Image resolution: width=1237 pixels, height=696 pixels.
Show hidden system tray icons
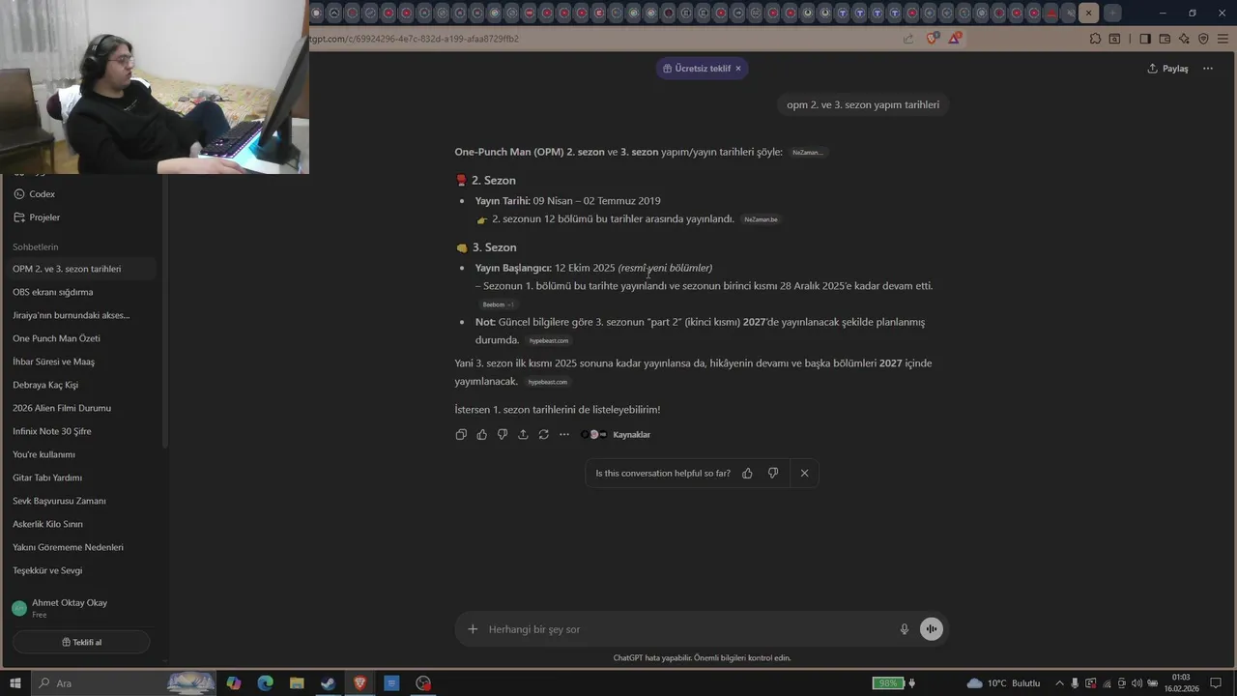[1059, 683]
